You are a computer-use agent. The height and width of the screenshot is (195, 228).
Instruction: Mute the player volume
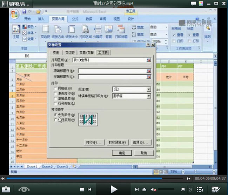tap(153, 189)
